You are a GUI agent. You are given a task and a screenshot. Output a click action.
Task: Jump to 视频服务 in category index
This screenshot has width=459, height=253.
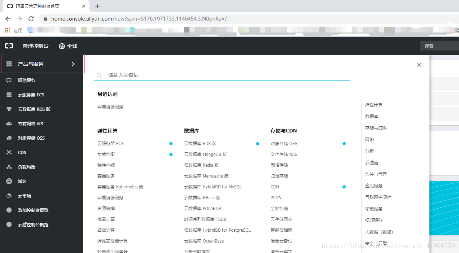[x=374, y=221]
